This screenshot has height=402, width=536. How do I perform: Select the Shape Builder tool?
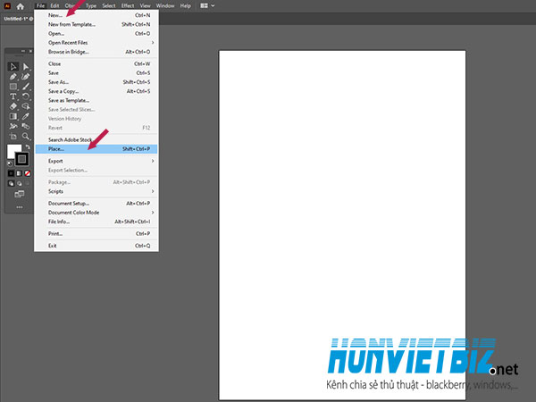pos(26,106)
